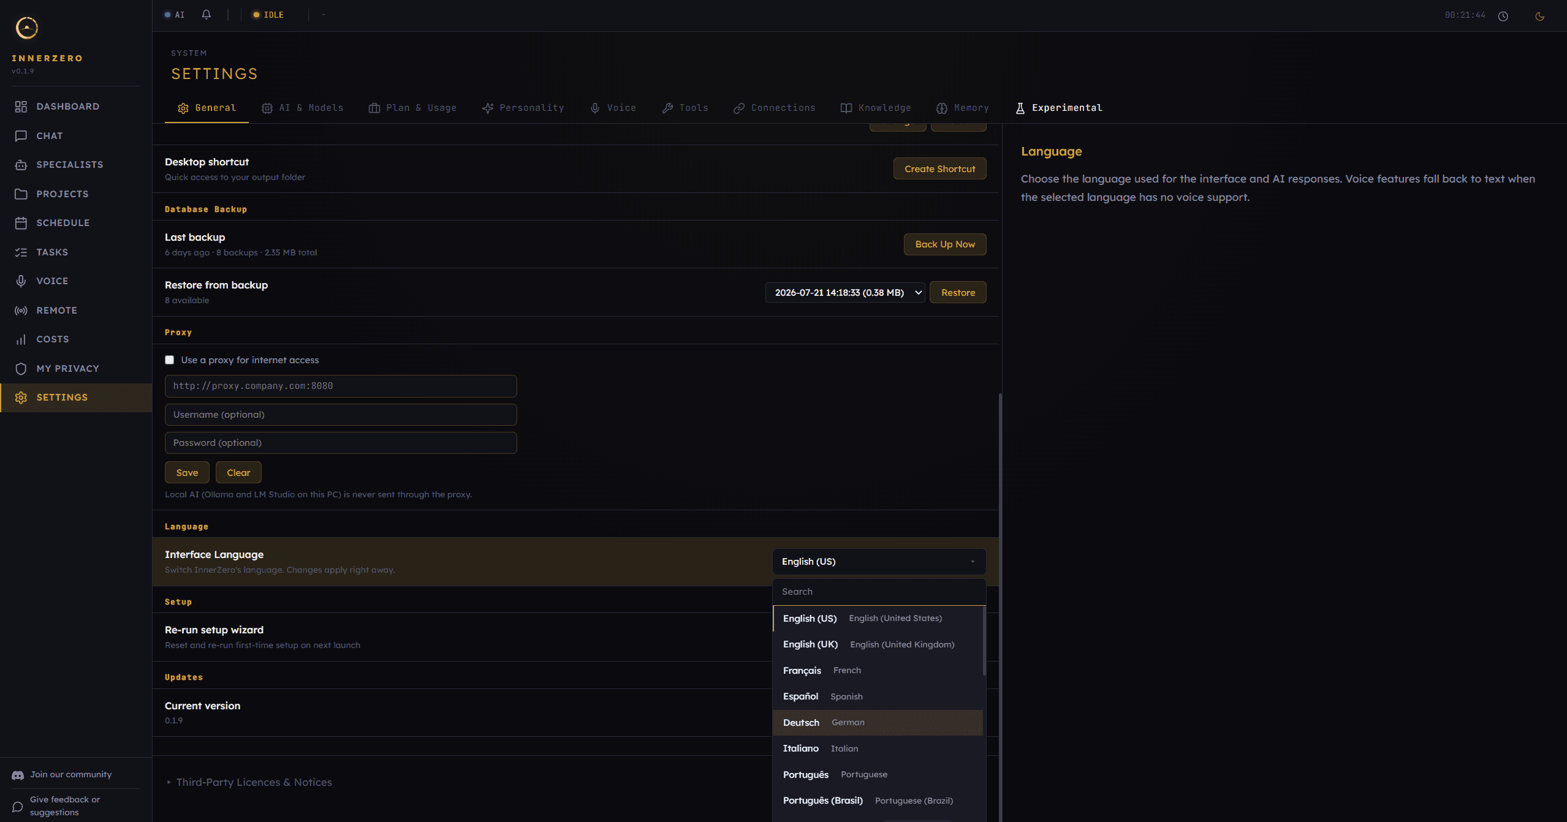The width and height of the screenshot is (1567, 822).
Task: Open the Dashboard grid icon
Action: point(21,107)
